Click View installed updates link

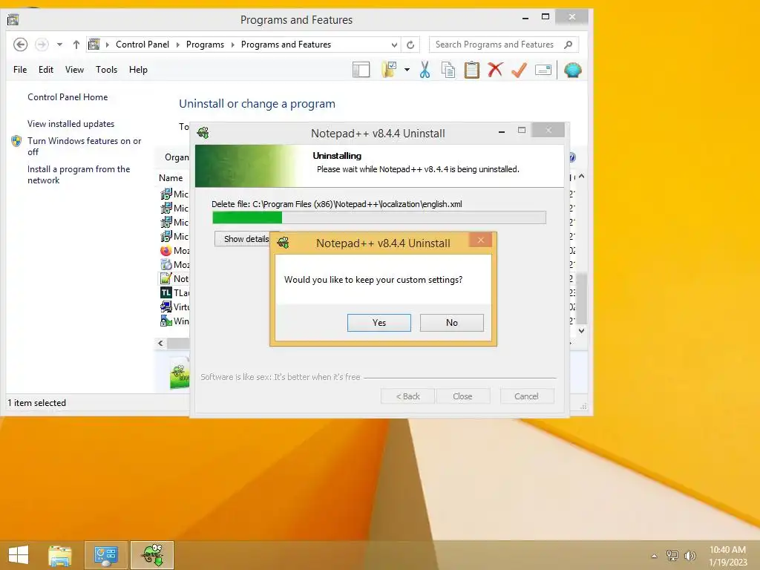pyautogui.click(x=71, y=124)
